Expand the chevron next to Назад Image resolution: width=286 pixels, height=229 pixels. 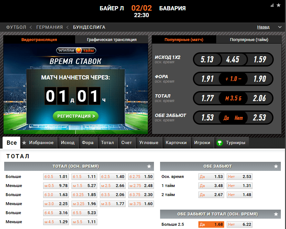click(280, 27)
